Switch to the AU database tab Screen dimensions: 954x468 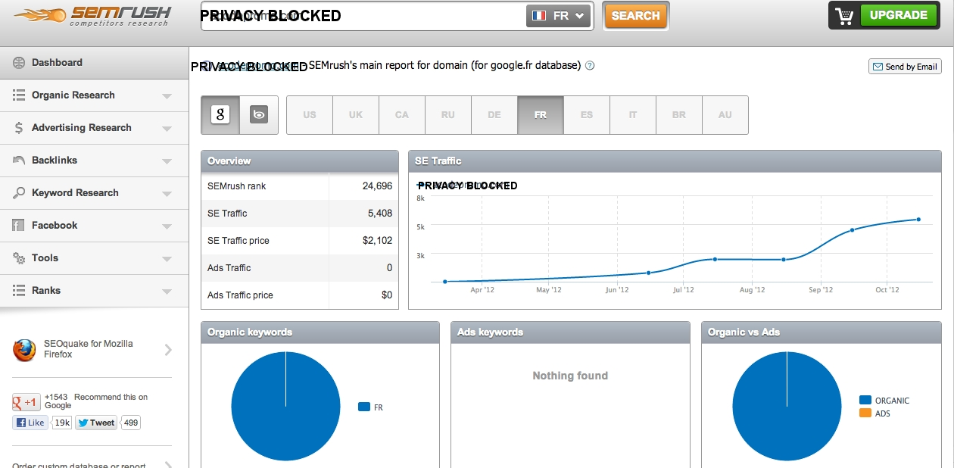[725, 115]
